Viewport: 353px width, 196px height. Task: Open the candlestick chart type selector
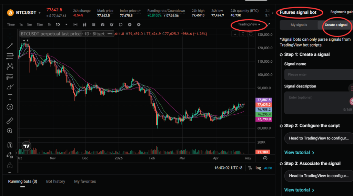click(x=84, y=24)
